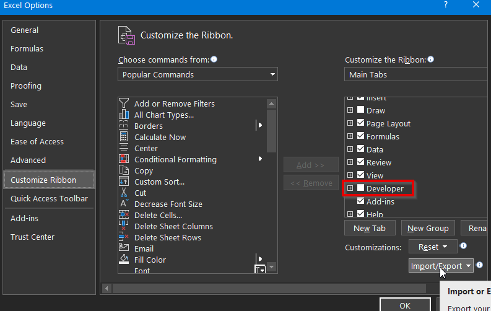Screen dimensions: 491x311
Task: Click the All Chart Types bar chart icon
Action: click(x=124, y=115)
